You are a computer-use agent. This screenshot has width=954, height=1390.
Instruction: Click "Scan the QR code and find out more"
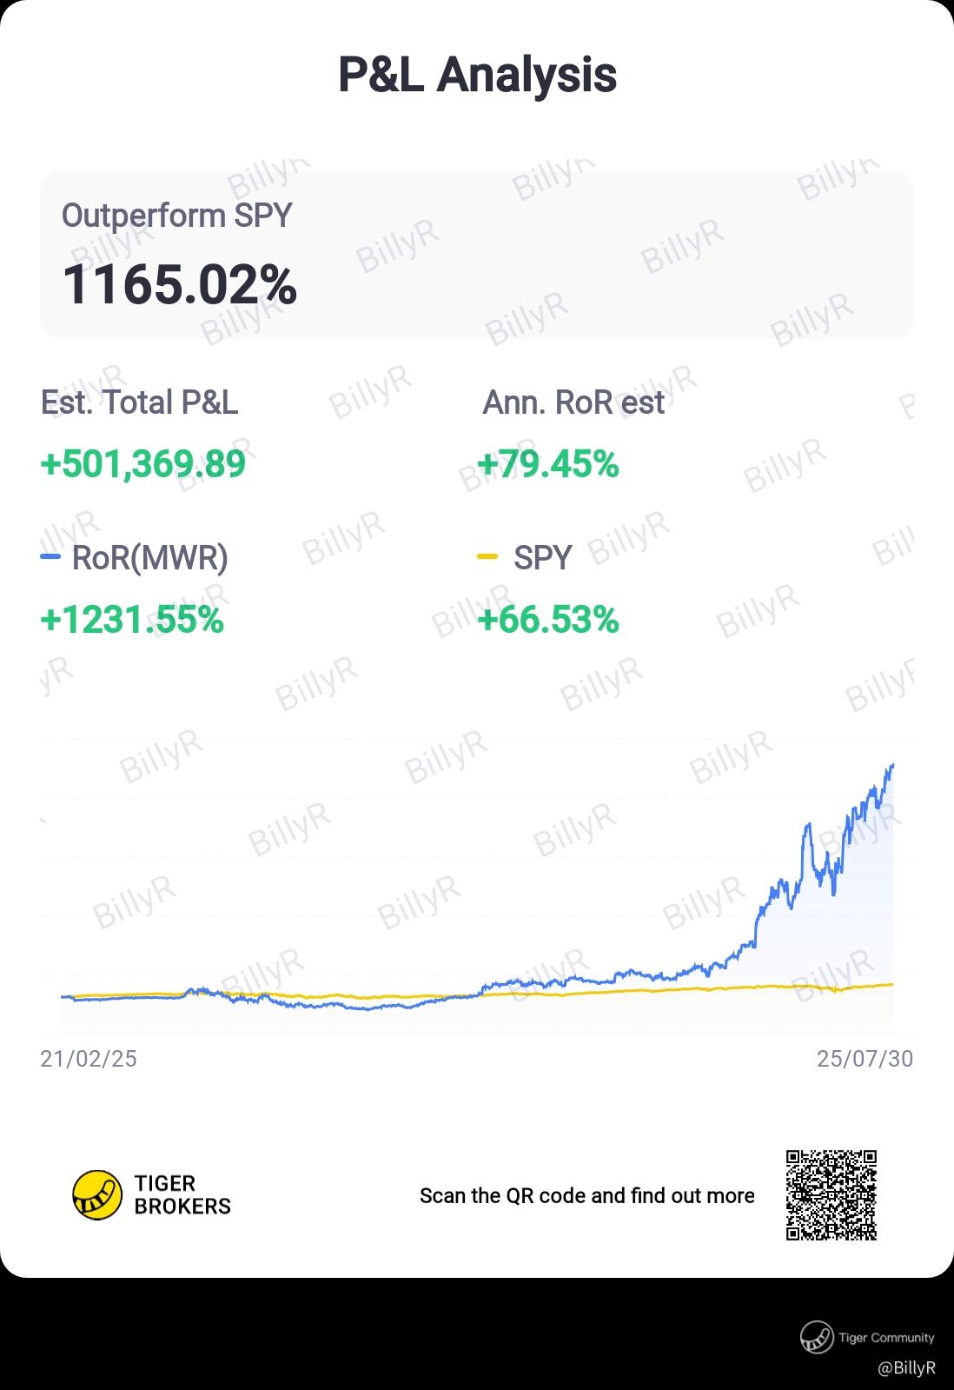[586, 1196]
